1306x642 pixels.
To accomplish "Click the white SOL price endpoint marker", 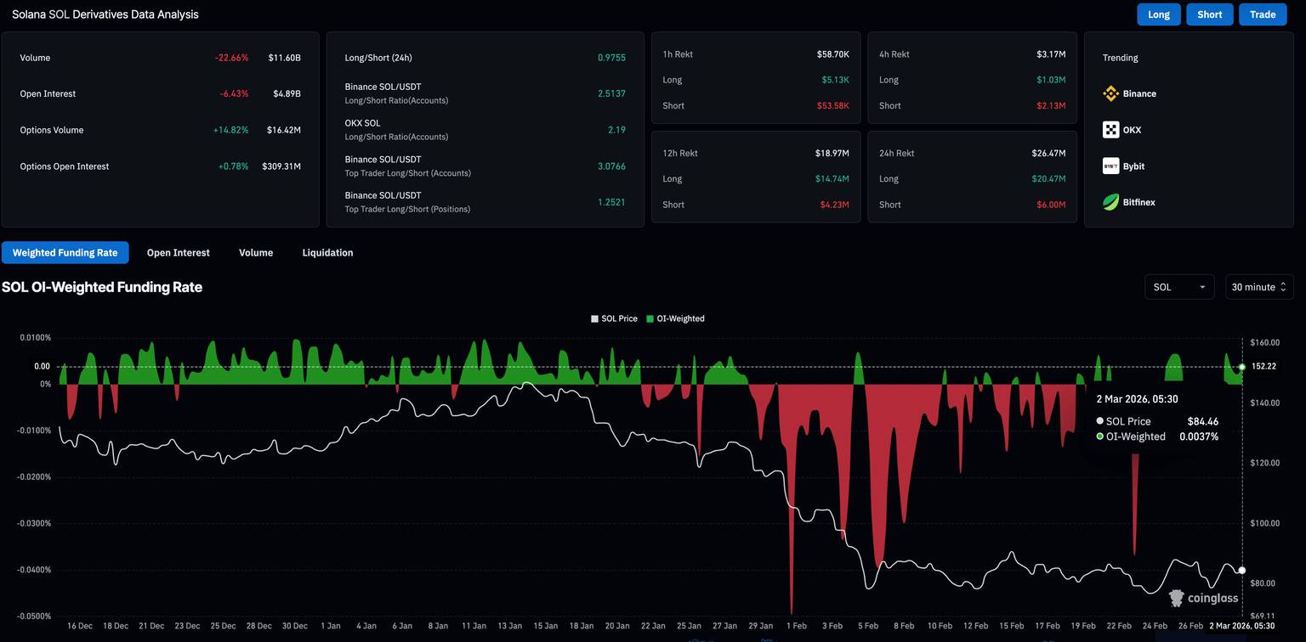I will [1242, 570].
